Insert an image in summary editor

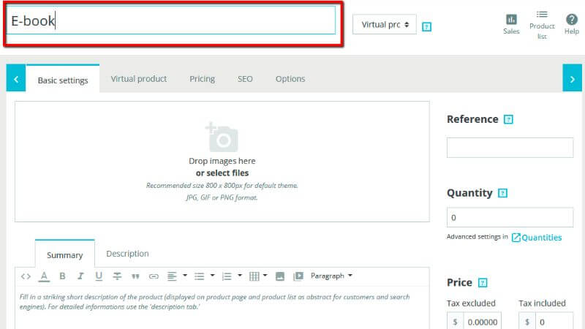click(280, 276)
